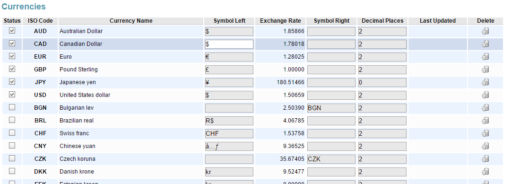Click Chinese yuan Symbol Left field
520x184 pixels.
coord(229,146)
